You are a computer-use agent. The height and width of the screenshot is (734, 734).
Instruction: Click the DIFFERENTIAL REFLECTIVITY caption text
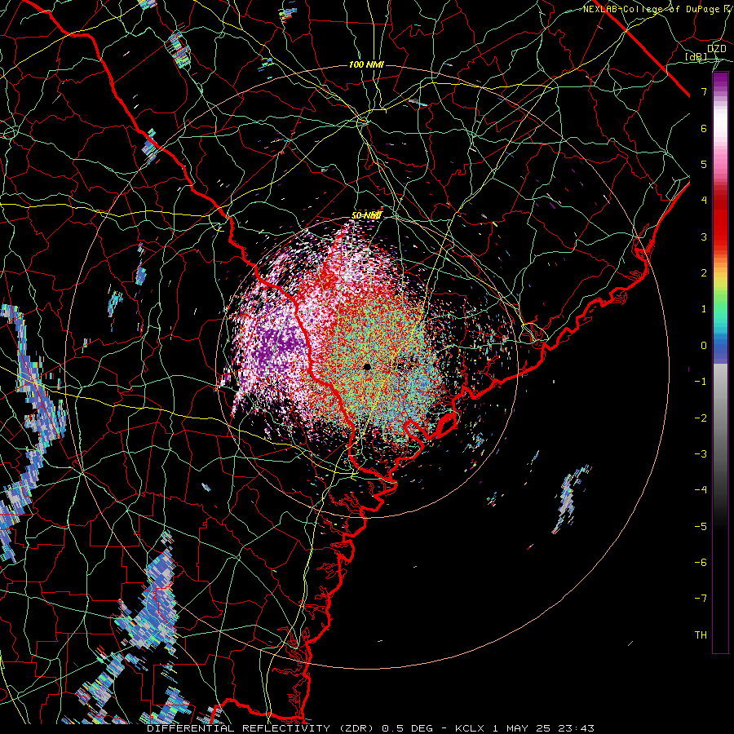(x=239, y=728)
